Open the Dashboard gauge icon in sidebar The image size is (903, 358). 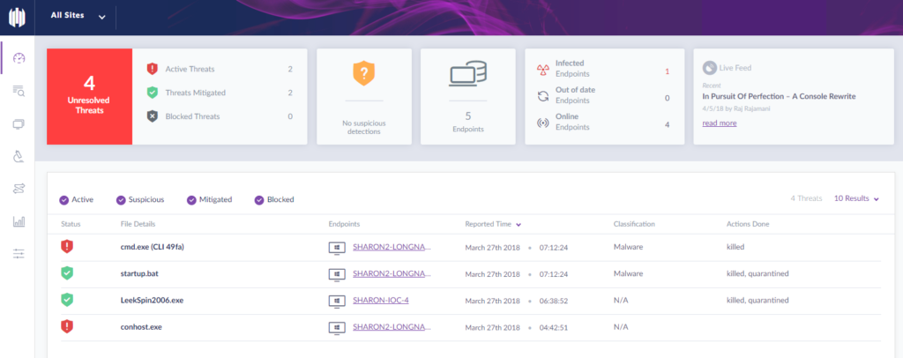coord(19,58)
